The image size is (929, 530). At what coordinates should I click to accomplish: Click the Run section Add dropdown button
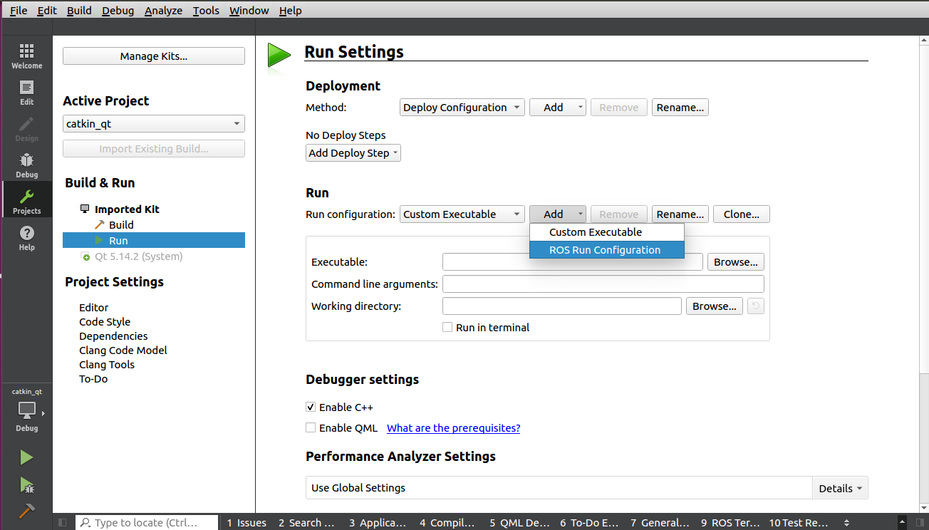(x=558, y=214)
